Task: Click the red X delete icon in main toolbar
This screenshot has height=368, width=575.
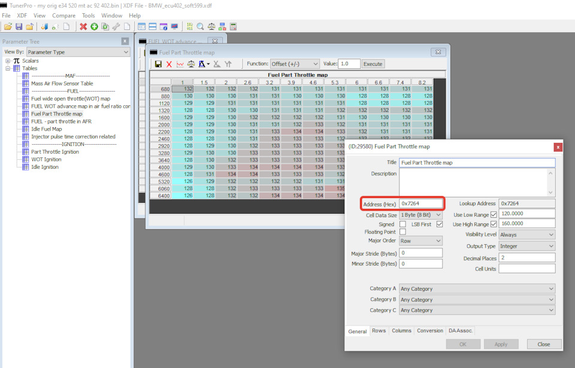Action: pos(83,26)
